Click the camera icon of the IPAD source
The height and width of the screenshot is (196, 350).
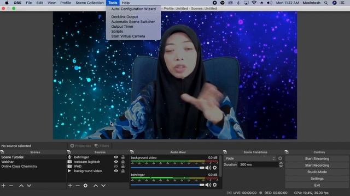(x=69, y=166)
